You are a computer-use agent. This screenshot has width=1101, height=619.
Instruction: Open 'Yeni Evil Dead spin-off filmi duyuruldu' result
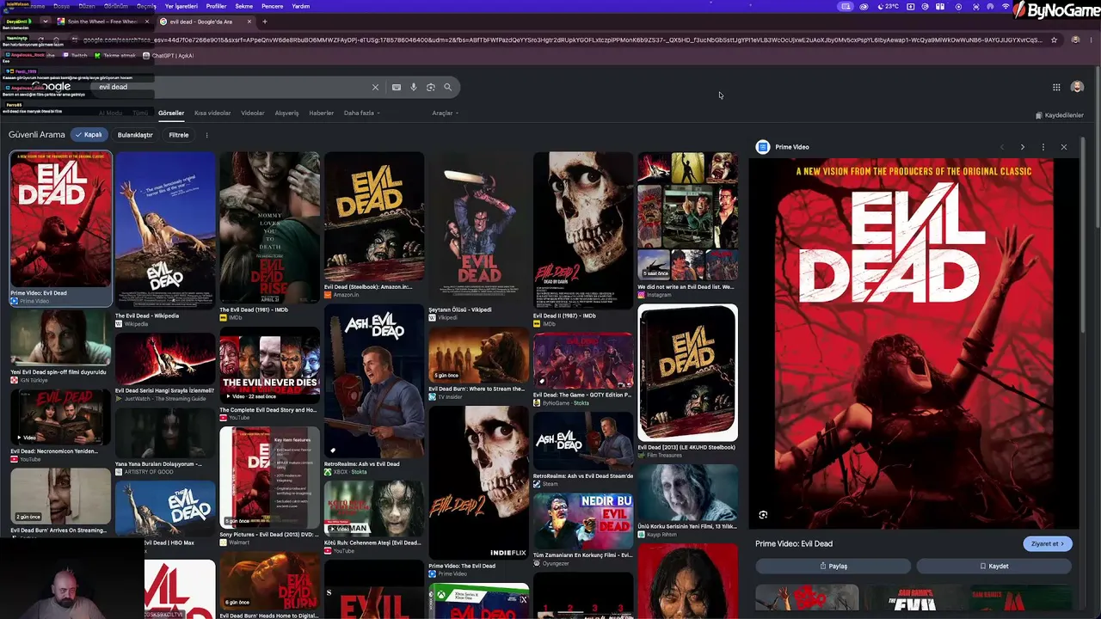point(60,346)
